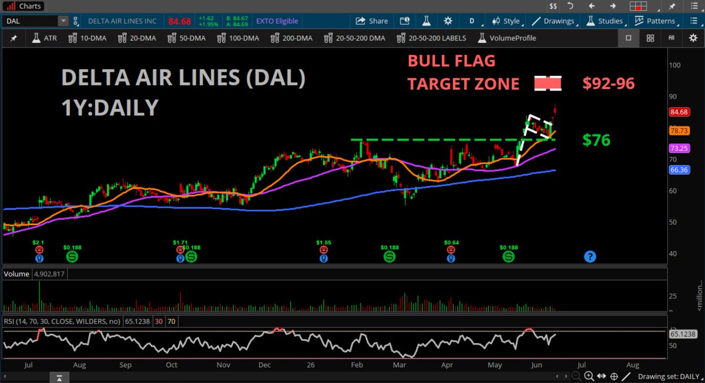This screenshot has width=705, height=383.
Task: Click the DELTA AIR LINES INC name
Action: (122, 21)
